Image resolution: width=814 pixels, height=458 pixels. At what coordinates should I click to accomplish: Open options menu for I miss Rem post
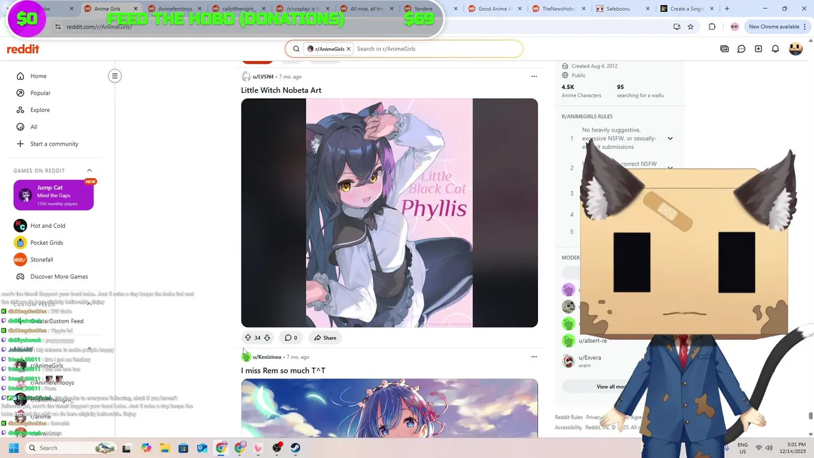[534, 357]
